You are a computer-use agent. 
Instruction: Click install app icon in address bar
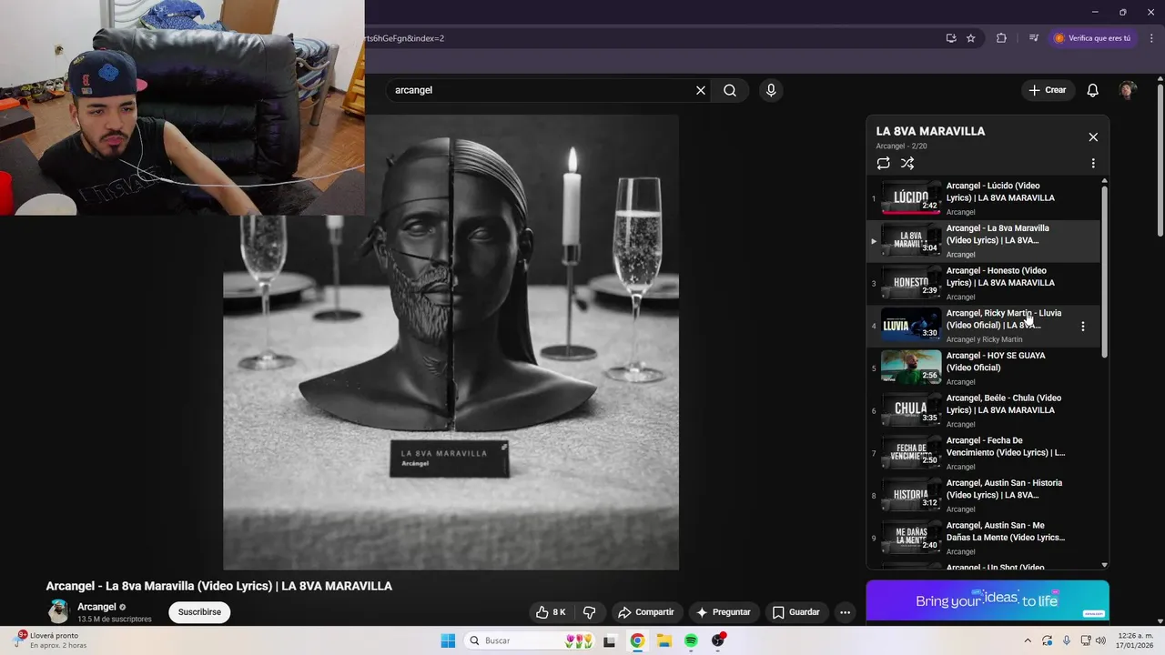pyautogui.click(x=951, y=38)
